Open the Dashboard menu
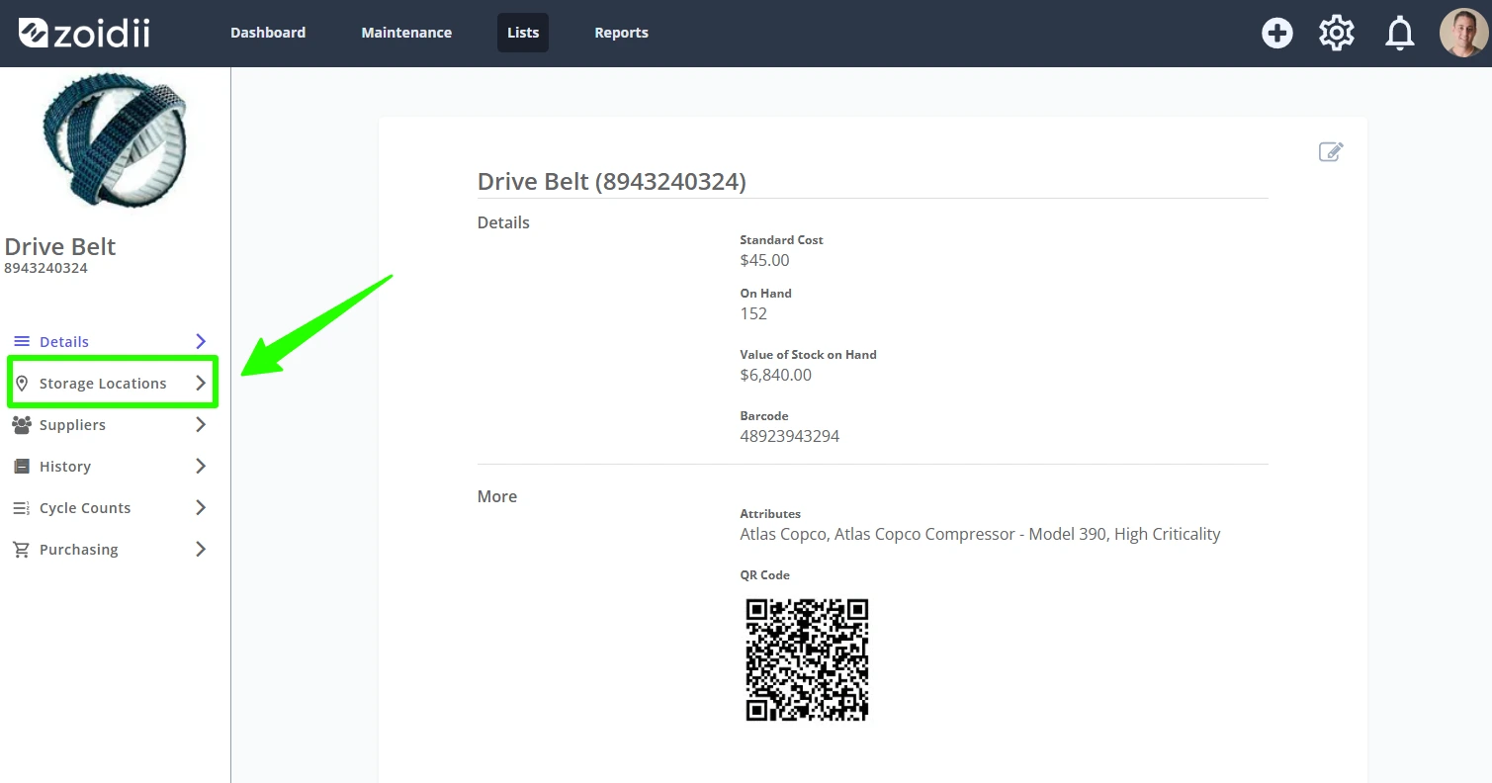The height and width of the screenshot is (783, 1492). tap(268, 33)
